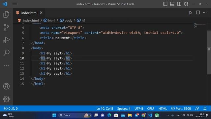Place cursor on line 9 h1 text

click(x=54, y=53)
